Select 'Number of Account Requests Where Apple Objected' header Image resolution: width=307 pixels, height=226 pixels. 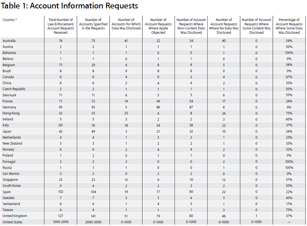coord(158,26)
